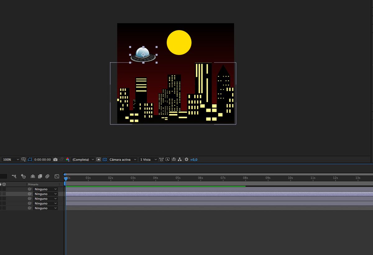Open the graph editor
This screenshot has width=373, height=255.
pos(57,176)
